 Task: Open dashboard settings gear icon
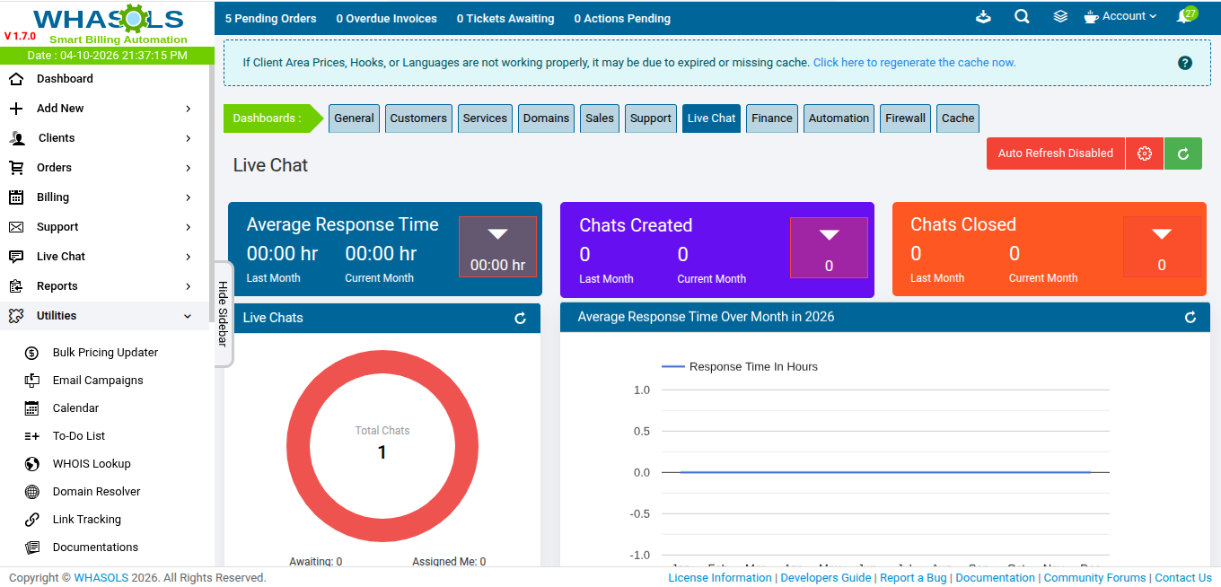[x=1144, y=153]
